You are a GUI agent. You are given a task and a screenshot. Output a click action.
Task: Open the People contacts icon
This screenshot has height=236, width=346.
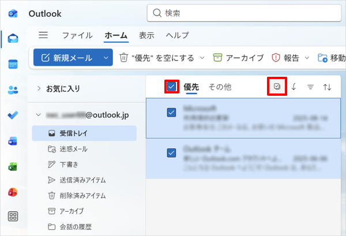(x=13, y=89)
